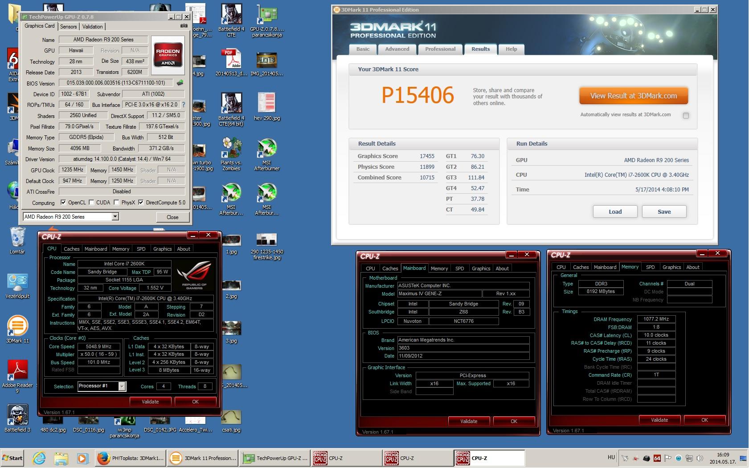
Task: Open the 290 1235-1450 firestrike.jpg file
Action: [266, 246]
